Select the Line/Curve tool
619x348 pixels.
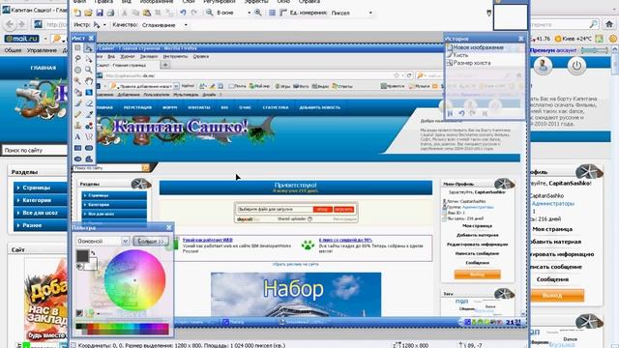coord(89,137)
